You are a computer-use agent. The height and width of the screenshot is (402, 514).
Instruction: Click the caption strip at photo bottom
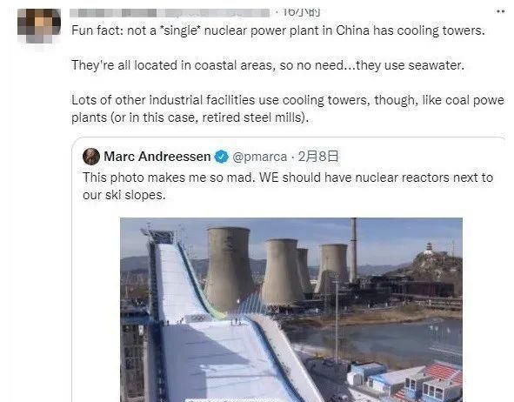pyautogui.click(x=231, y=400)
